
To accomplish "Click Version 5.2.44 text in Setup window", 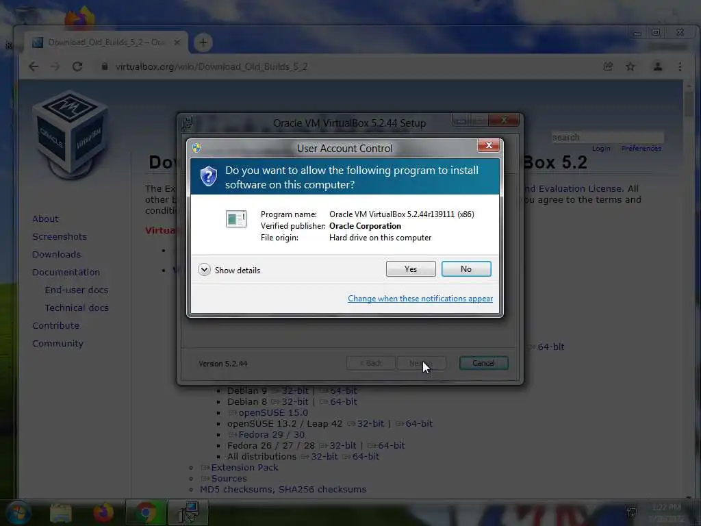I will pos(223,364).
